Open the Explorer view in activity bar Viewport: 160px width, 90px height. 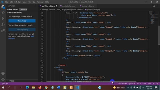(x=3, y=7)
